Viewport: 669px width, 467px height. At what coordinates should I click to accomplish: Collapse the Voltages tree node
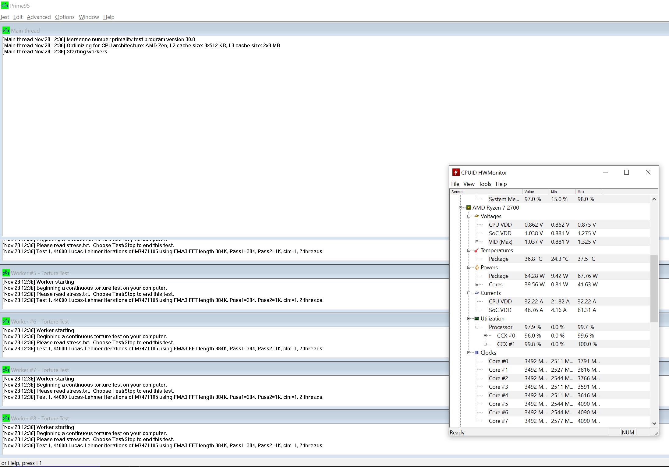point(469,216)
